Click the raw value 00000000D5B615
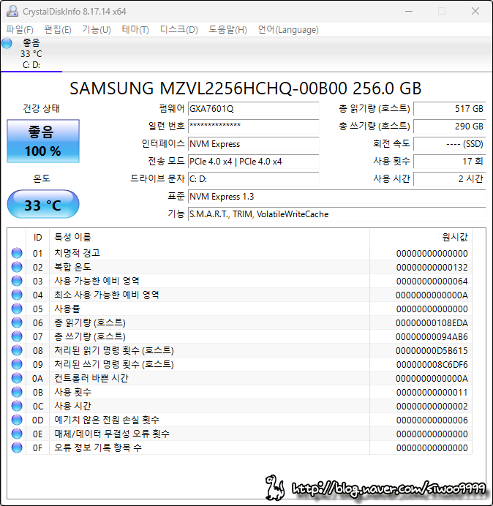The width and height of the screenshot is (493, 506). click(x=432, y=350)
